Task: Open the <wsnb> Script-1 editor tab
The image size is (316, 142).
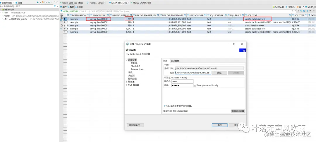Action: click(x=96, y=3)
